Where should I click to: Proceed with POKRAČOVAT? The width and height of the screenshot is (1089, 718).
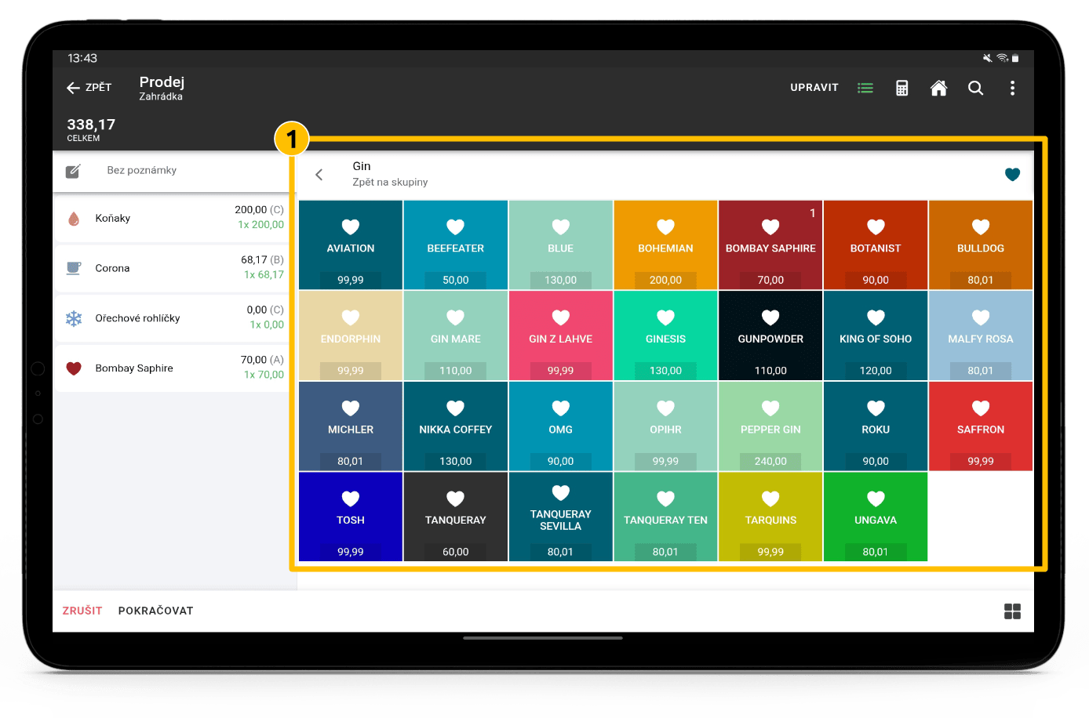click(x=155, y=611)
